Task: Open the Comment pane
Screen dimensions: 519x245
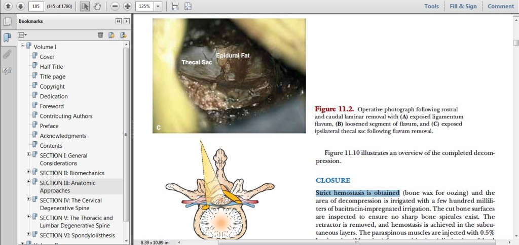Action: click(x=500, y=6)
